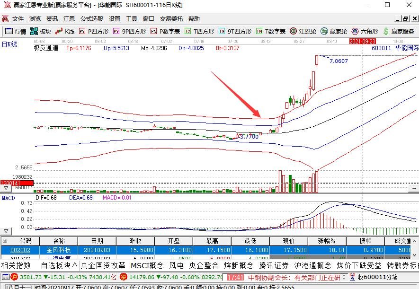Click the news ticker 中钢协副会长 headline
The image size is (419, 289).
tap(294, 278)
